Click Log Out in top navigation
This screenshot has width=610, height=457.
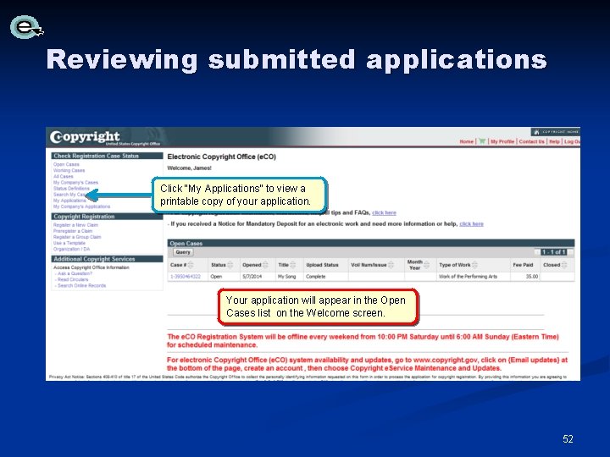[x=572, y=141]
